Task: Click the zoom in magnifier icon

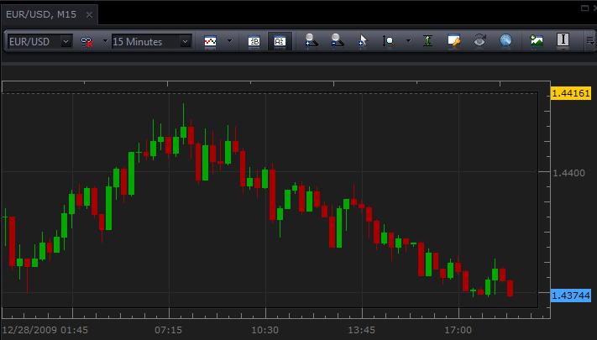Action: (x=311, y=41)
